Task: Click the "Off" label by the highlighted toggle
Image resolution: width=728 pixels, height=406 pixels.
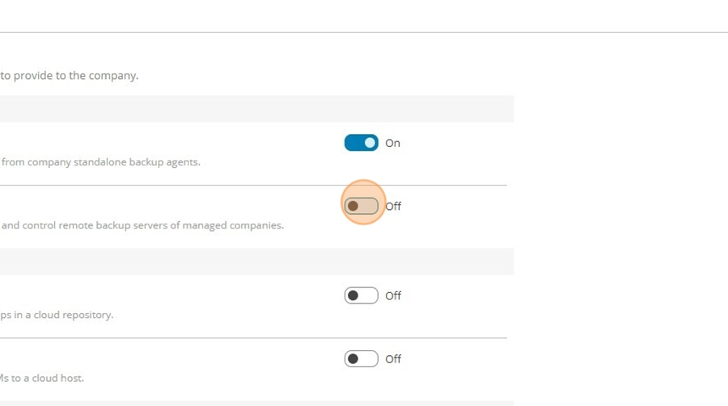Action: click(393, 207)
